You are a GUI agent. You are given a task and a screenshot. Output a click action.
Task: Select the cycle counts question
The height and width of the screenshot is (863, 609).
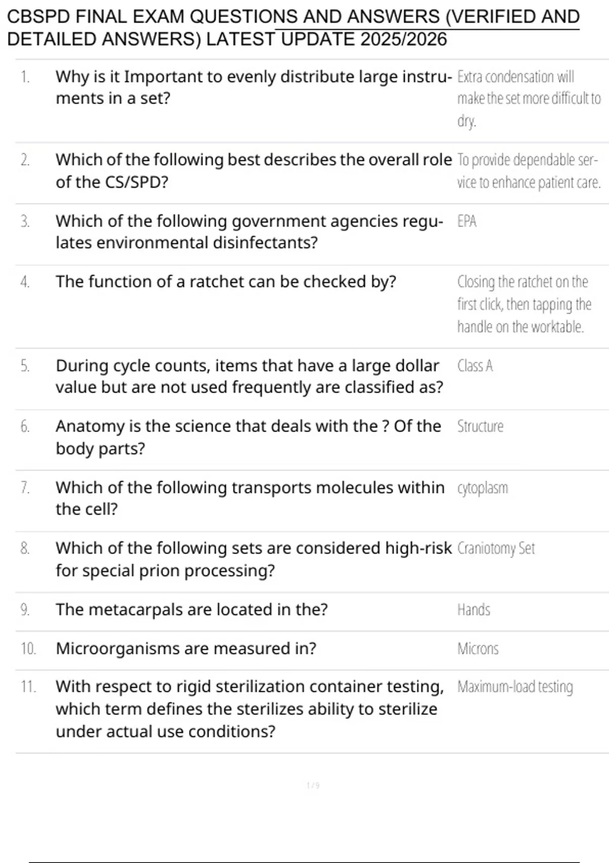[x=250, y=376]
